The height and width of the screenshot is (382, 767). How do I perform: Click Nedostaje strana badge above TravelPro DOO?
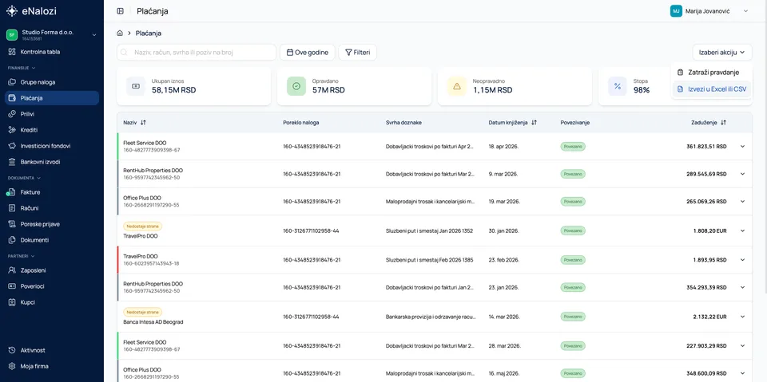pyautogui.click(x=142, y=226)
